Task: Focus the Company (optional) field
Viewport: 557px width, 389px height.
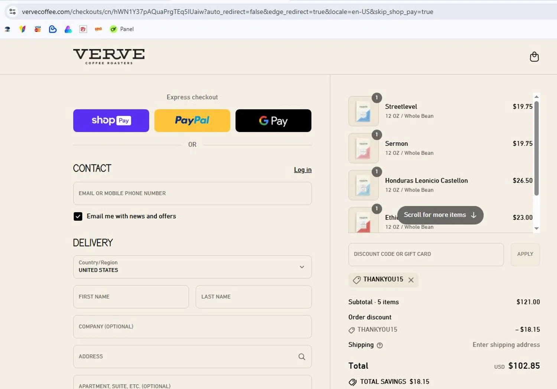Action: [192, 327]
